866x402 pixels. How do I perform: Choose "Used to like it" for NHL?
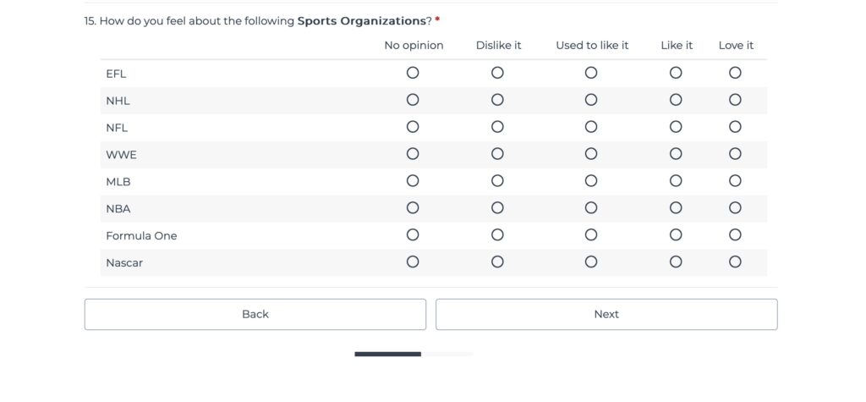click(x=591, y=100)
